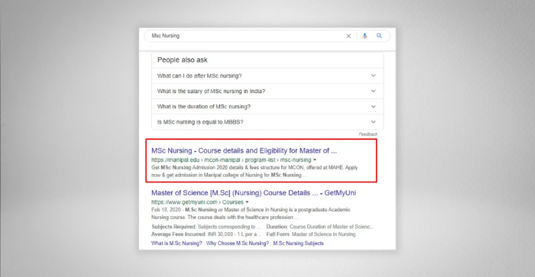Open the 'M.Sc Nursing Subjects' sitelink

point(298,243)
